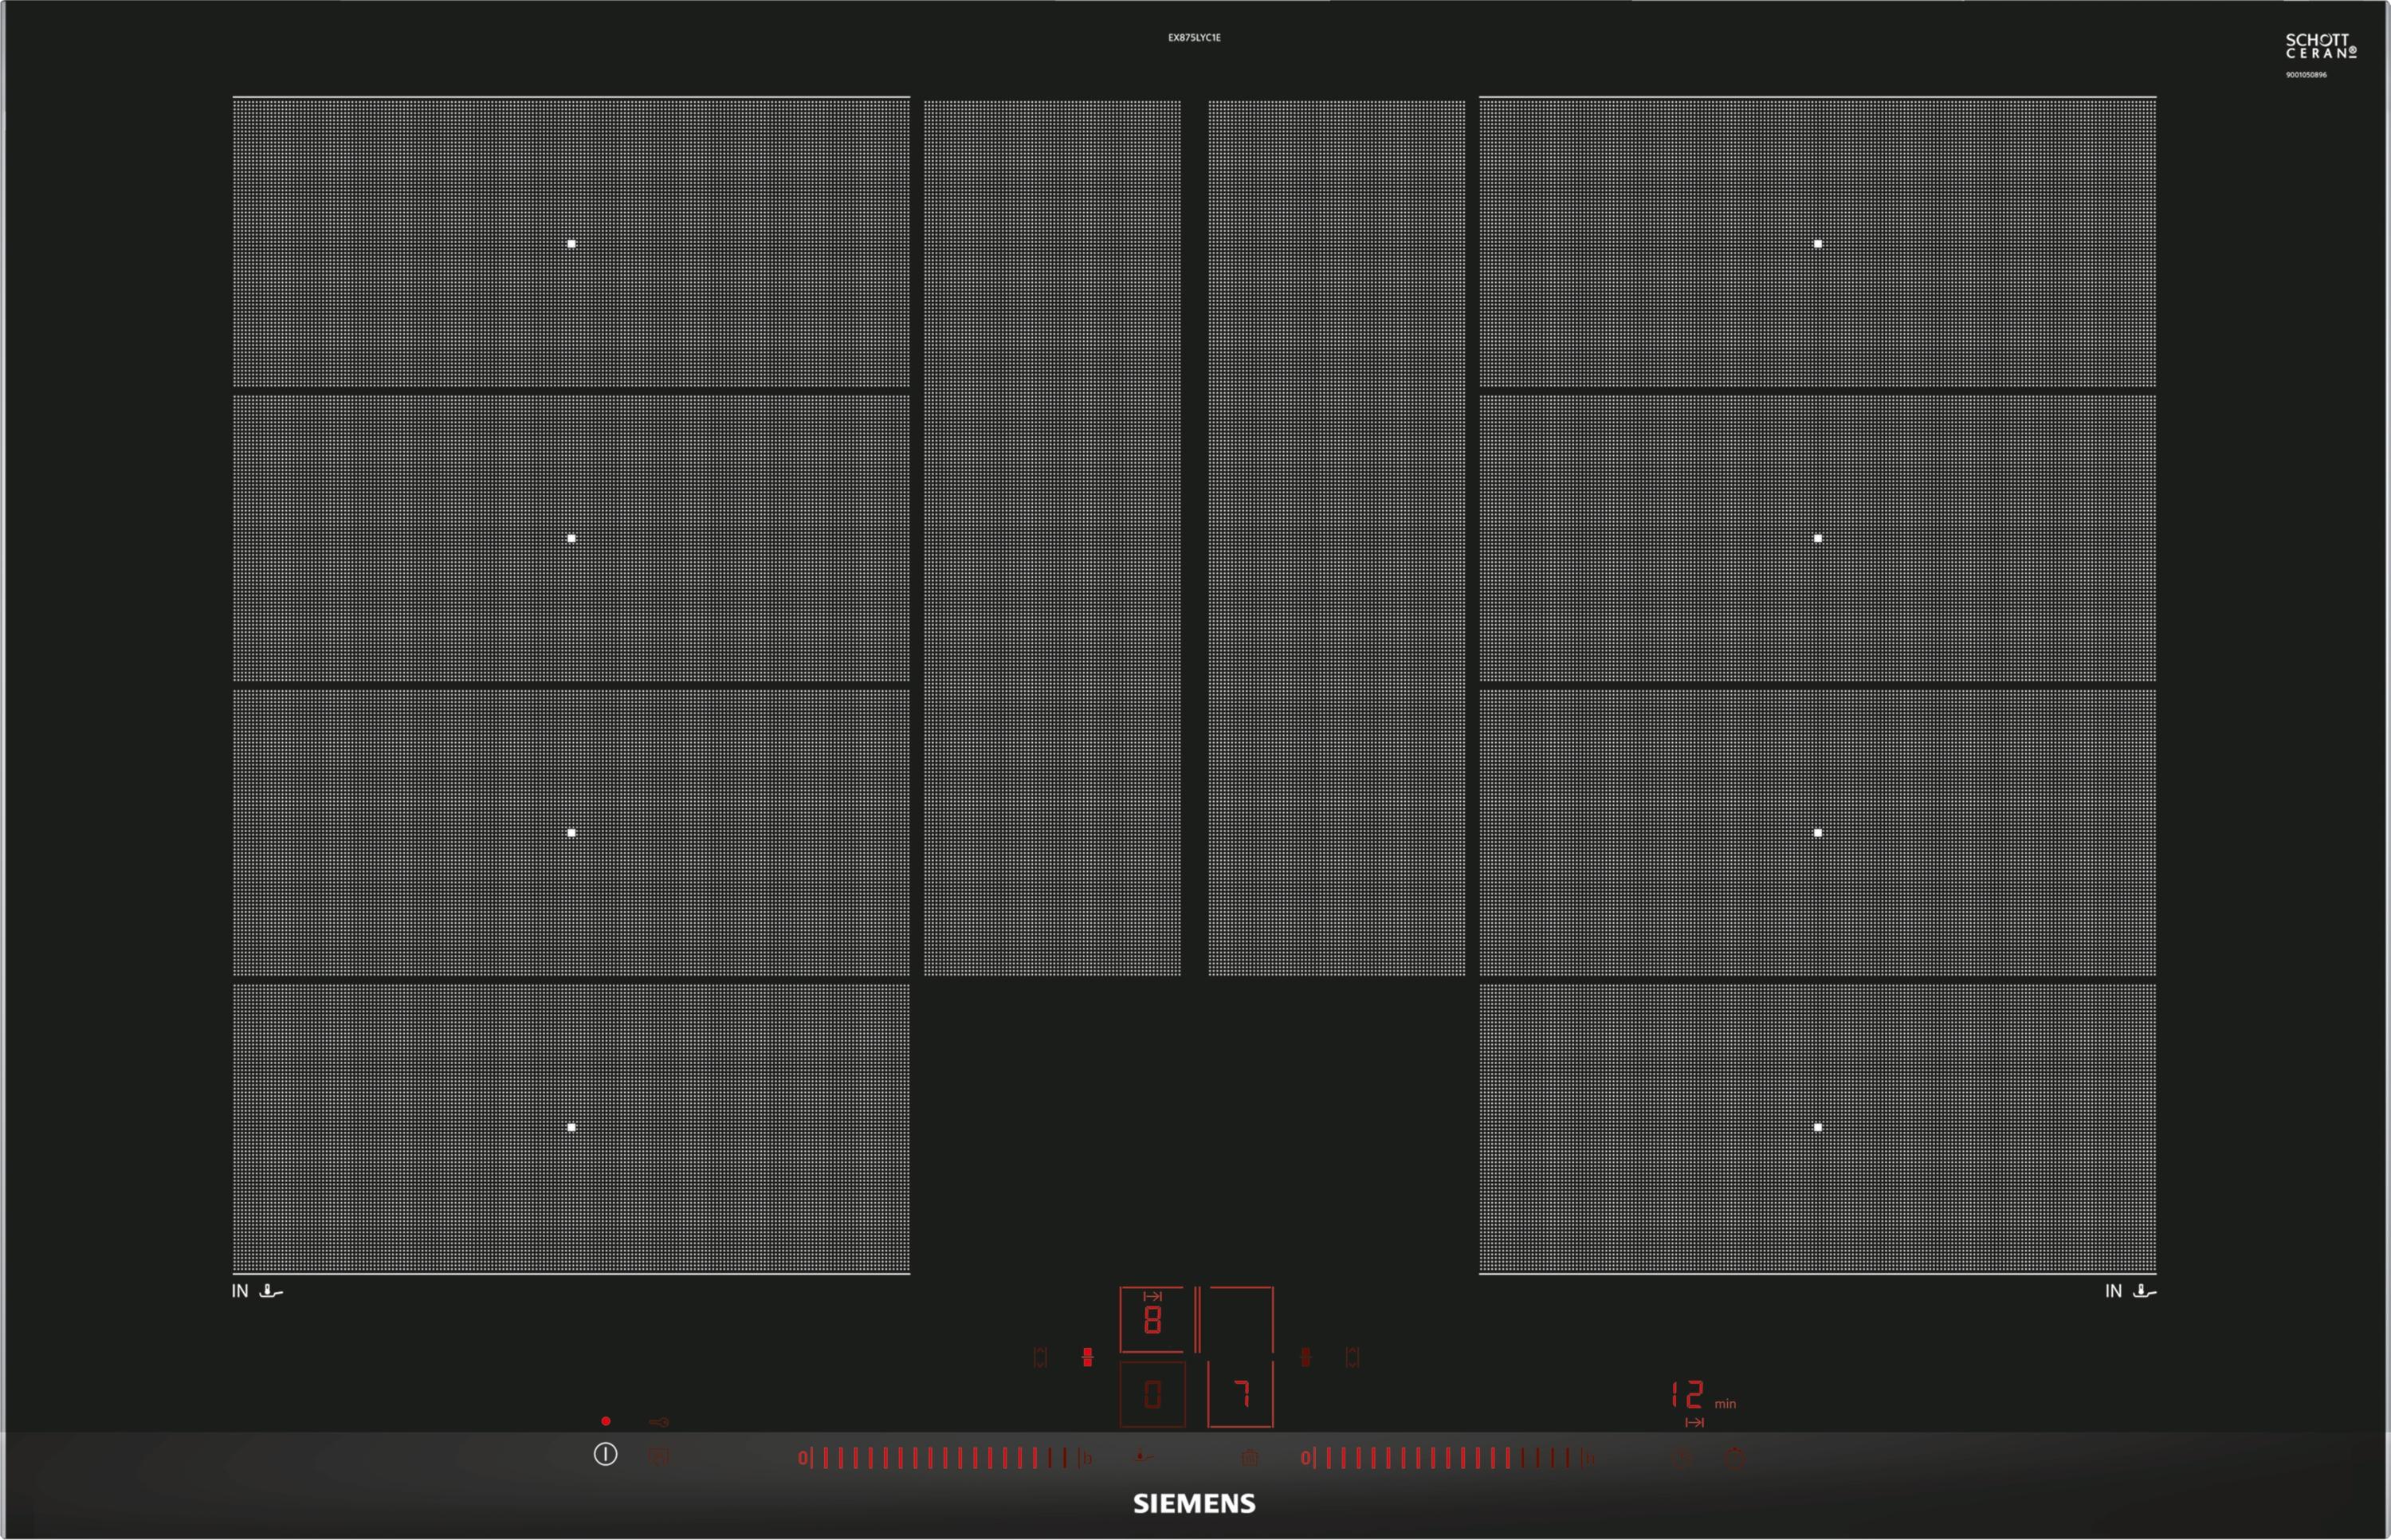Select the cooking zone display showing 8
The height and width of the screenshot is (1540, 2391).
coord(1152,1319)
